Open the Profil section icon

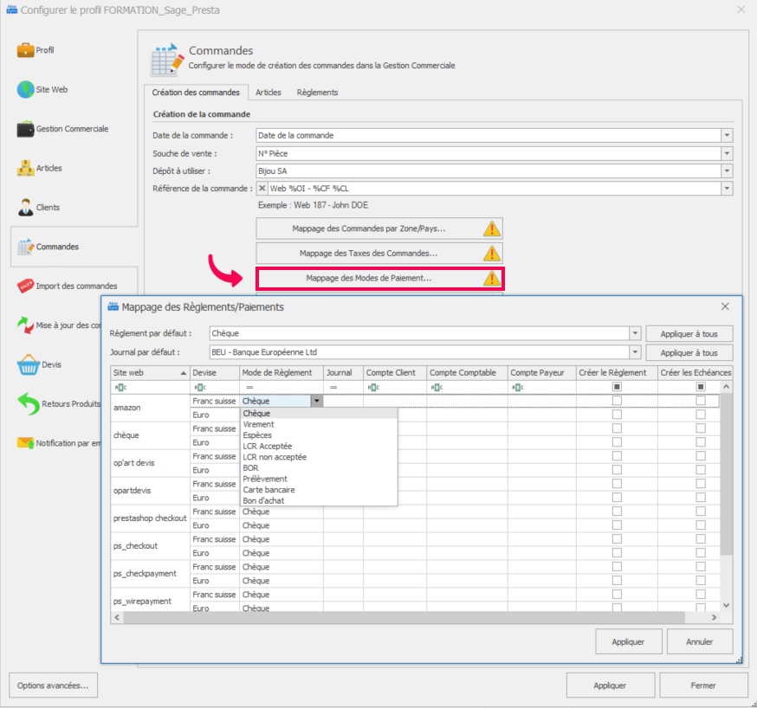tap(25, 50)
